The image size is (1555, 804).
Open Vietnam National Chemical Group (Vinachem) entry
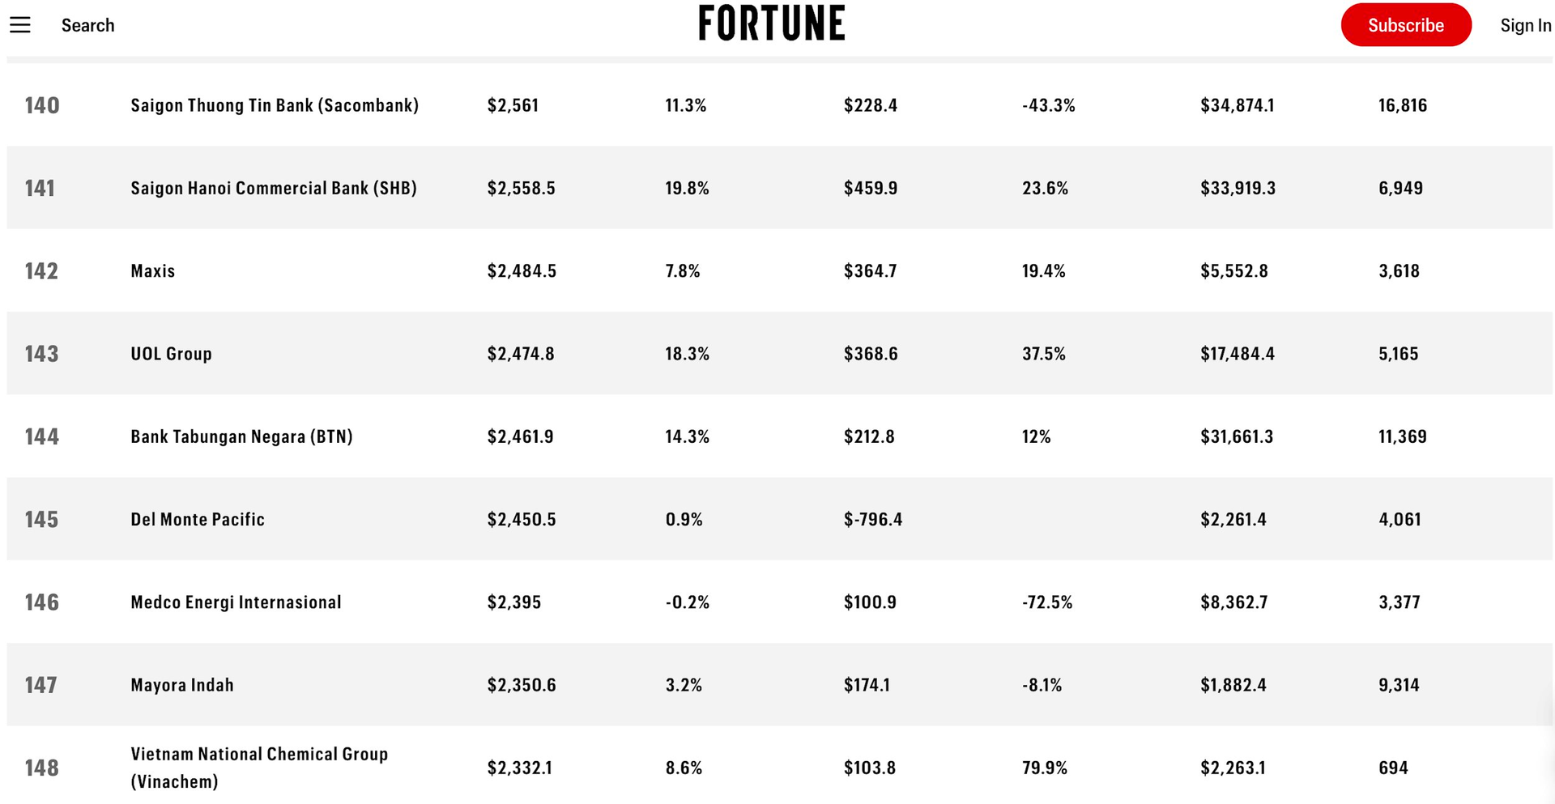pos(259,768)
